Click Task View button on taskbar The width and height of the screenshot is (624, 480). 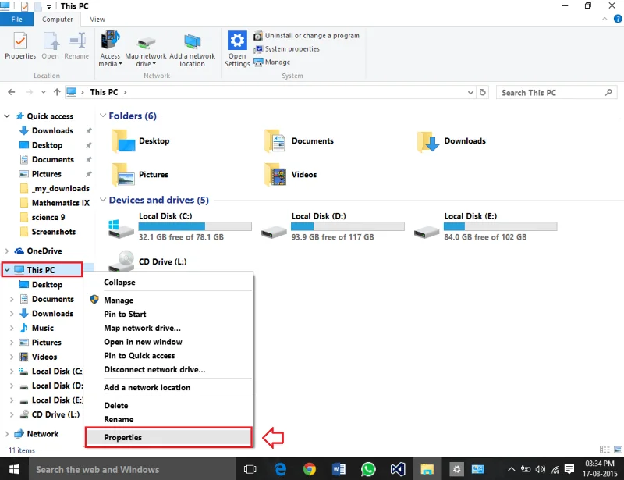click(x=250, y=469)
